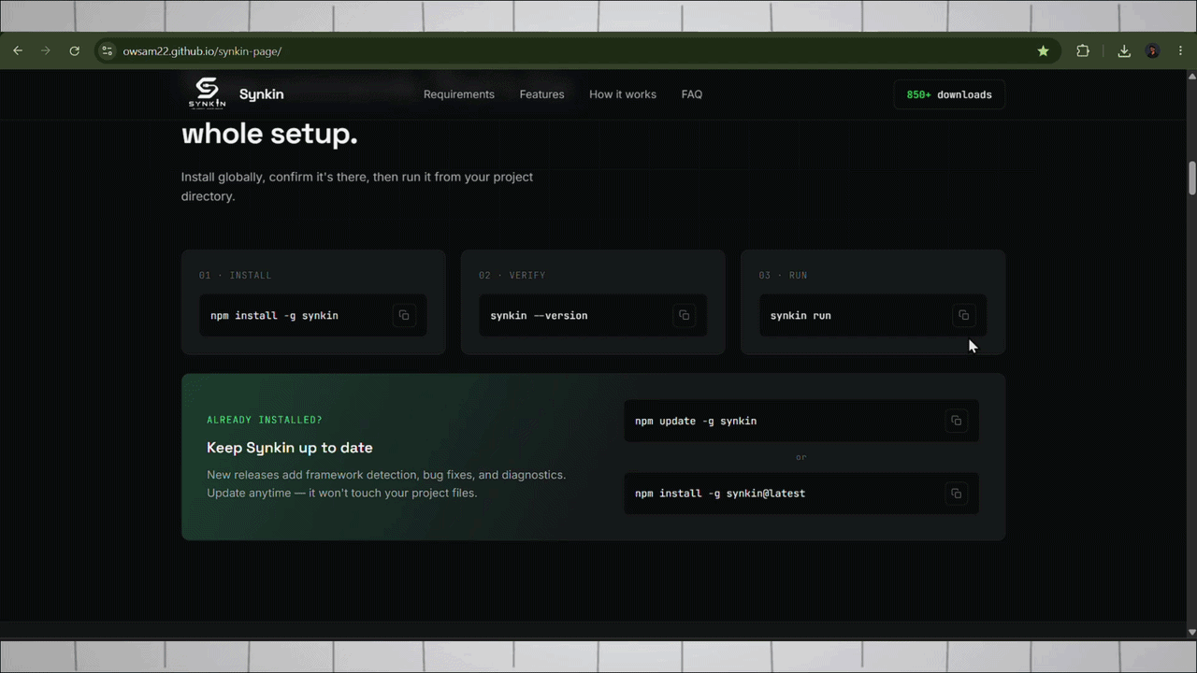Click the 'Keep Synkin up to date' heading
The height and width of the screenshot is (673, 1197).
click(290, 448)
